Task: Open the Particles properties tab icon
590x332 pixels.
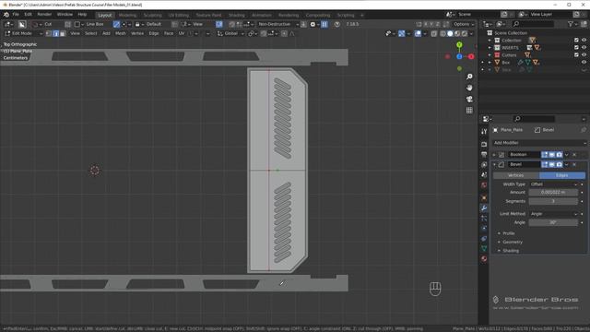Action: (x=484, y=218)
